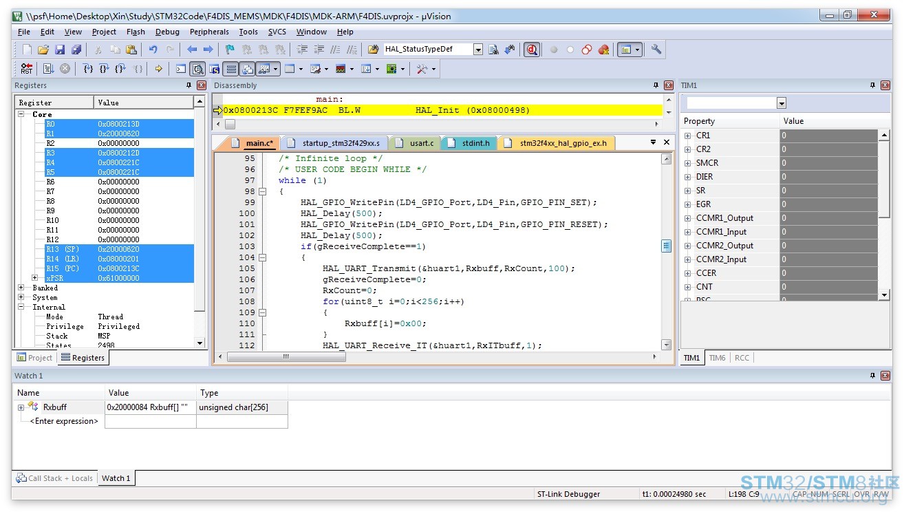Toggle auto-hide pin on Registers panel
Viewport: 904px width, 514px height.
[189, 85]
